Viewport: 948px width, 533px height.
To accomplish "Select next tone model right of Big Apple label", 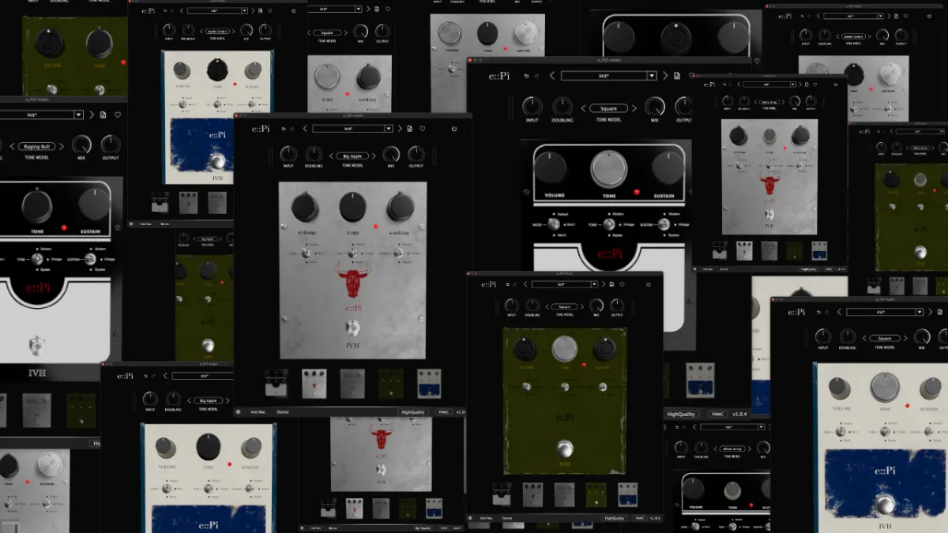I will pos(374,156).
